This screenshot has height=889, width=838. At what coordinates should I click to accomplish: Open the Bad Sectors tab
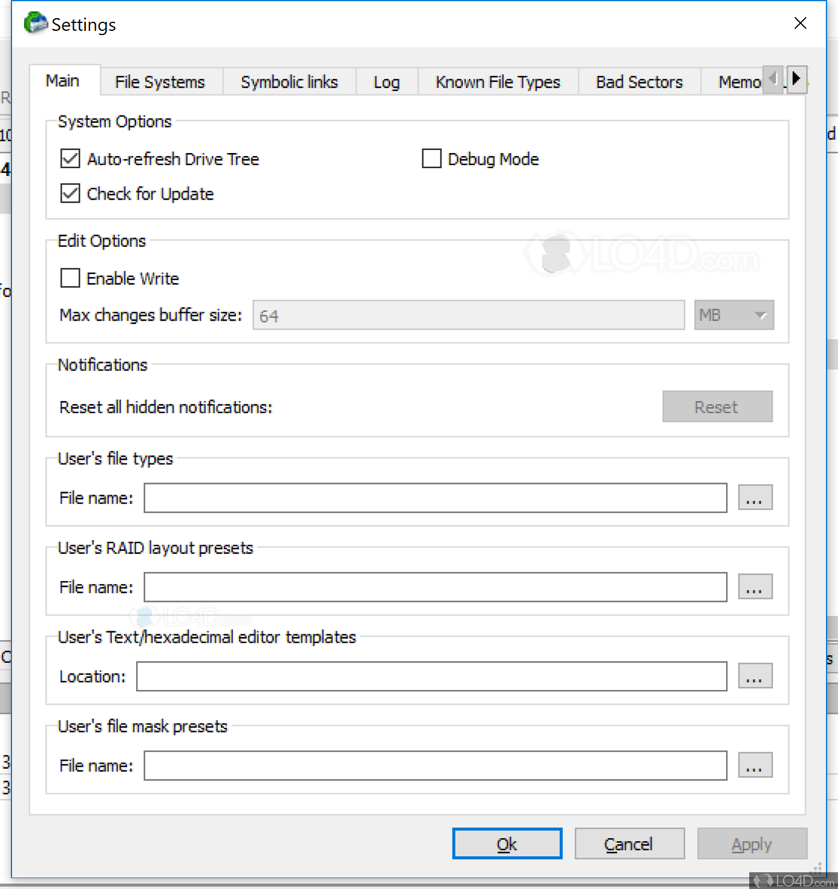639,82
